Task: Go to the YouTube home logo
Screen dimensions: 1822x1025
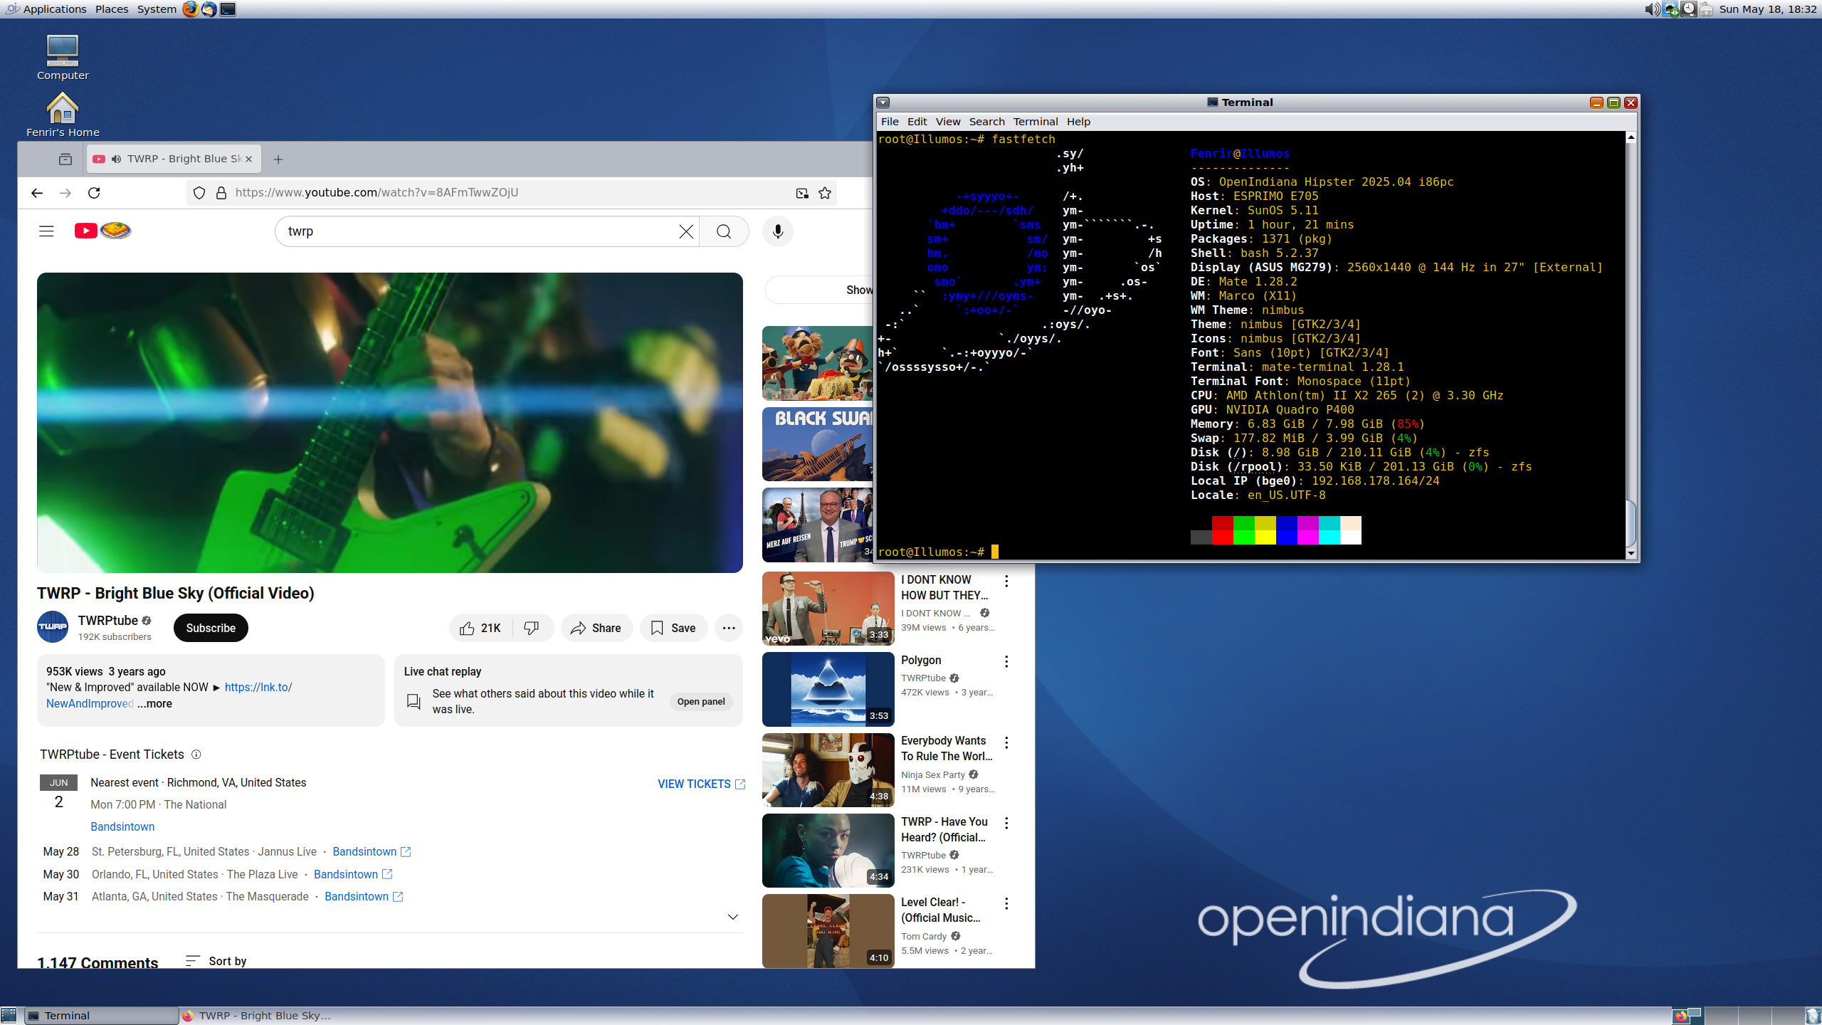Action: [103, 231]
